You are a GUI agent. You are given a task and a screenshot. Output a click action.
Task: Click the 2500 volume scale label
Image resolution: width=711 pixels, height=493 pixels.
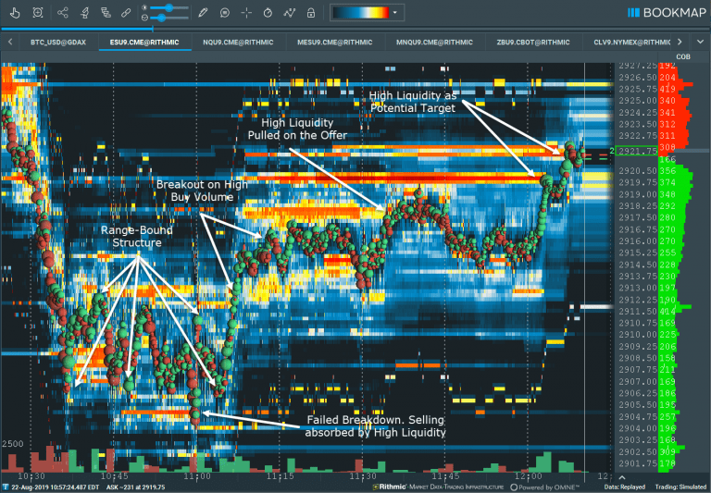12,444
